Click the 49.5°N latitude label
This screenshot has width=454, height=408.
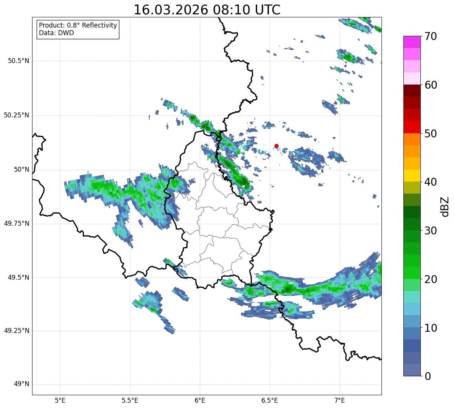[19, 277]
